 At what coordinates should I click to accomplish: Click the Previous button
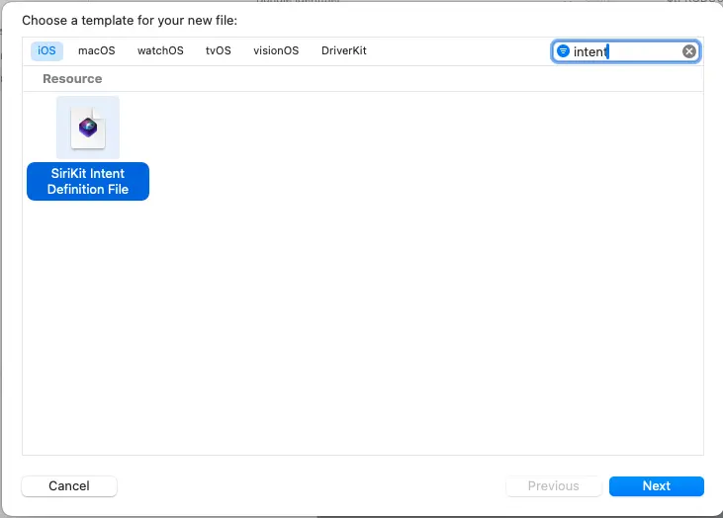(x=553, y=485)
